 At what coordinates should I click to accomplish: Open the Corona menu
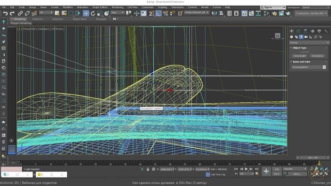pos(217,7)
